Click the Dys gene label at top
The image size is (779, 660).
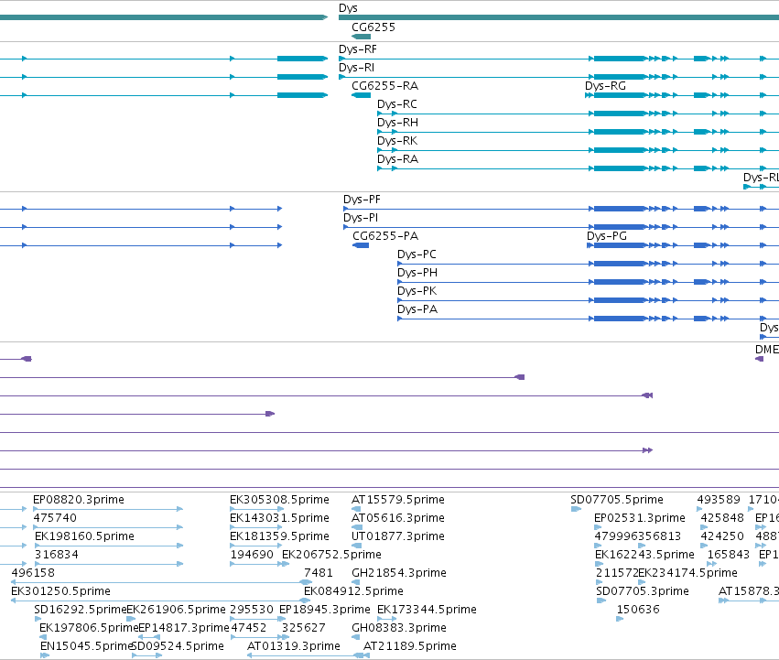pos(348,8)
